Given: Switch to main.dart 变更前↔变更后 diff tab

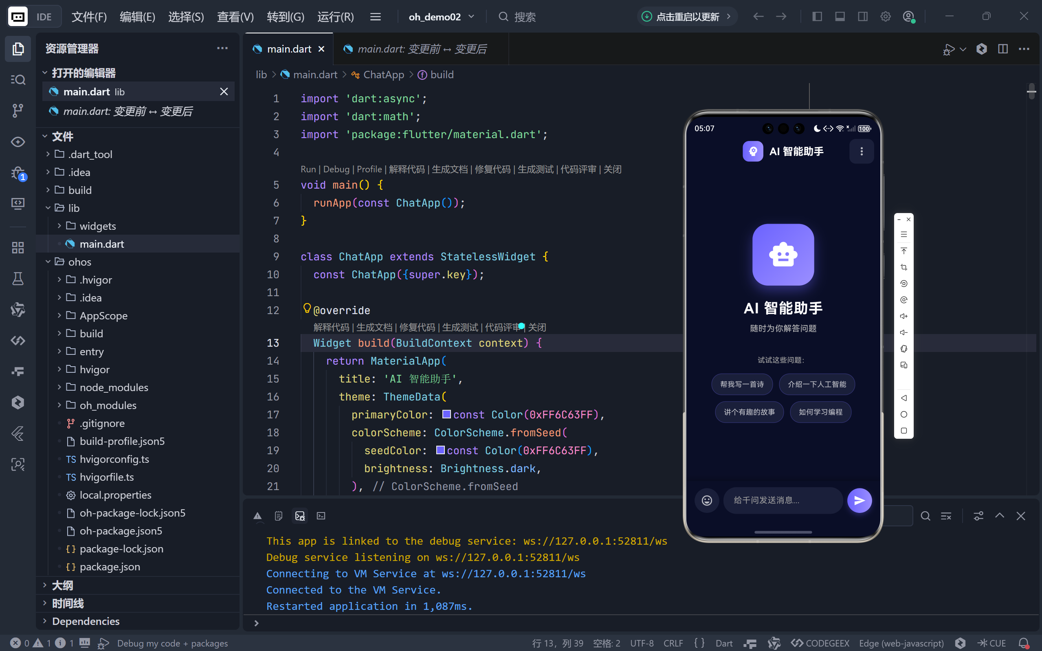Looking at the screenshot, I should (421, 49).
